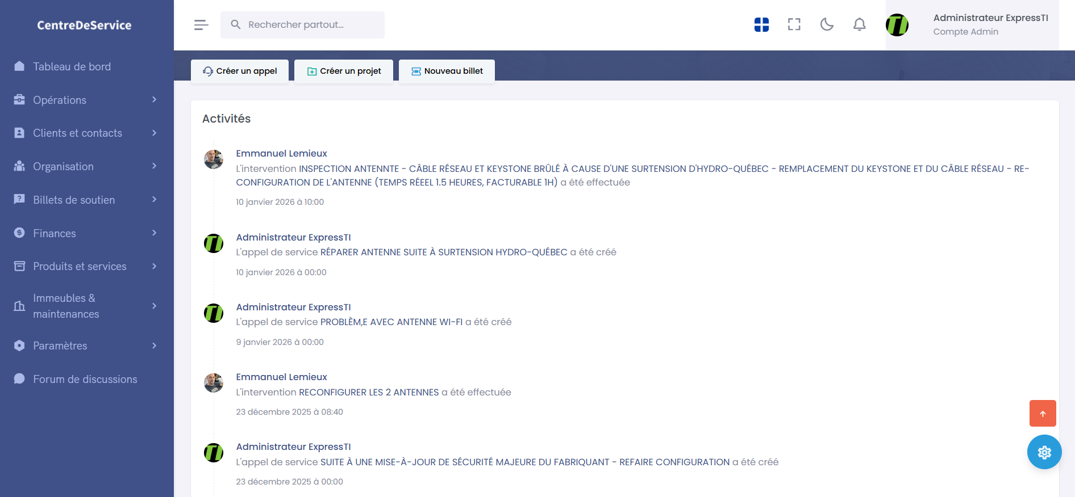The height and width of the screenshot is (497, 1075).
Task: Click the Créer un projet button
Action: click(344, 71)
